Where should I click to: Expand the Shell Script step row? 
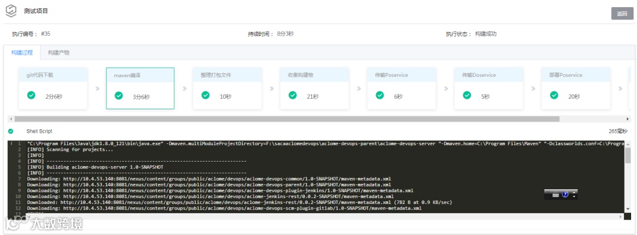coord(318,131)
